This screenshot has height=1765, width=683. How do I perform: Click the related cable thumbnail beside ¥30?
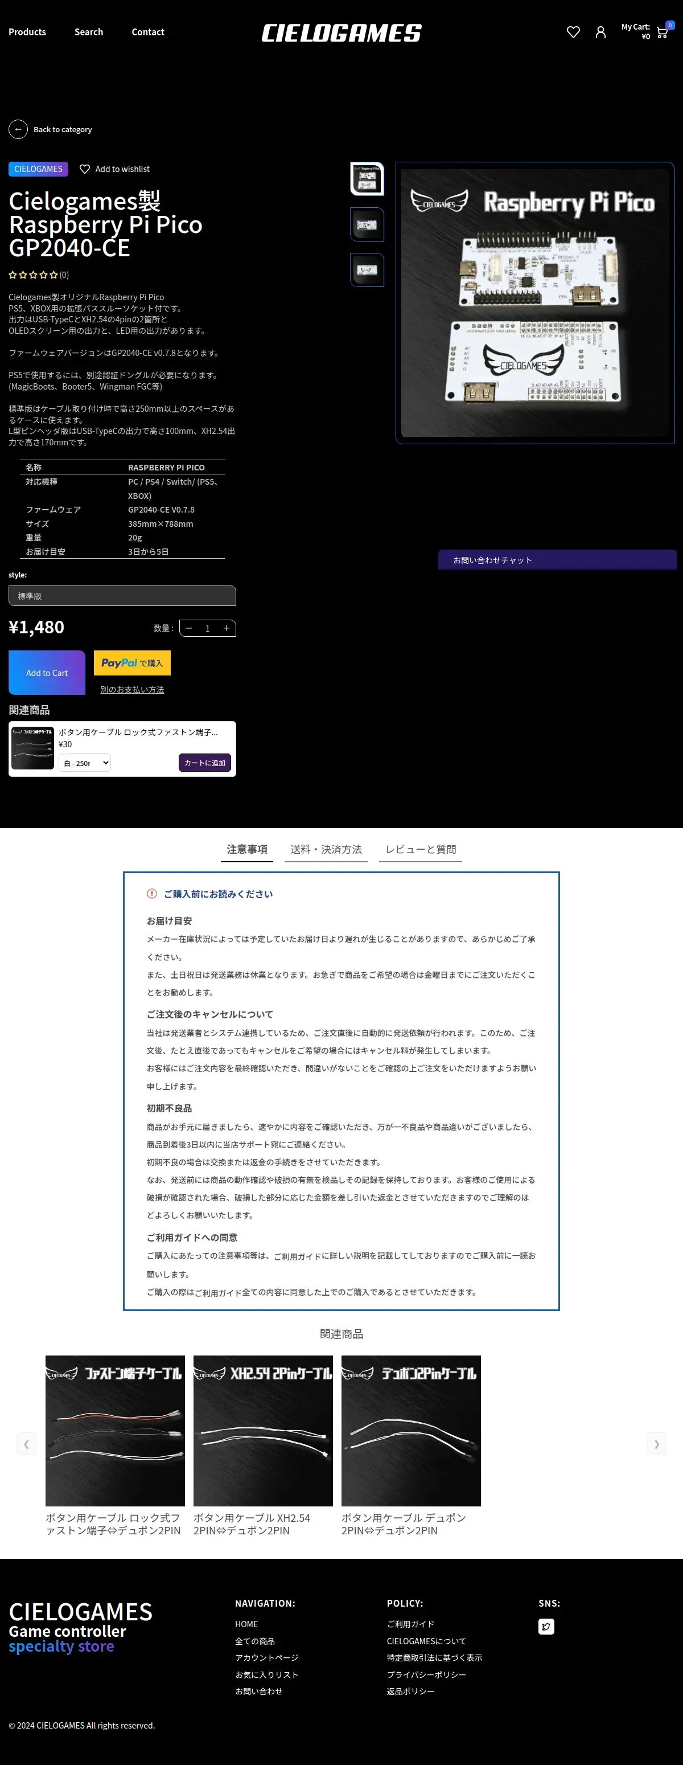[33, 748]
